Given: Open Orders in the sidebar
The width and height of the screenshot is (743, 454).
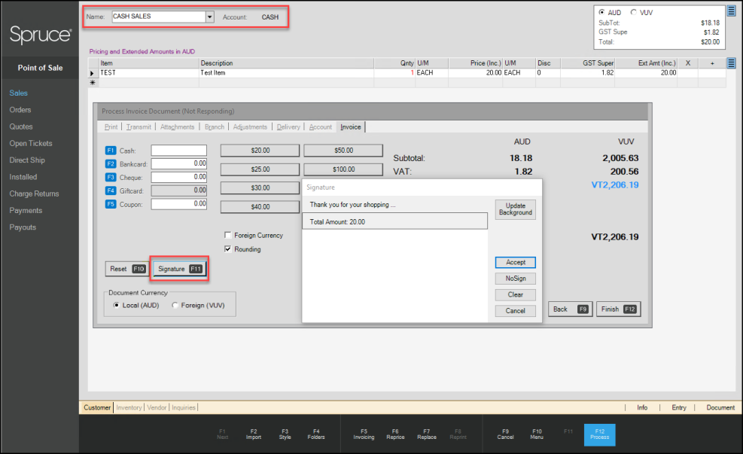Looking at the screenshot, I should point(20,109).
